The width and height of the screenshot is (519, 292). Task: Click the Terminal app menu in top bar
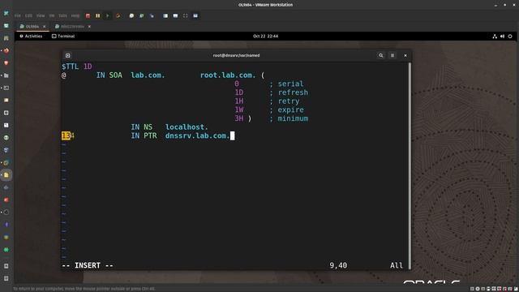point(63,36)
